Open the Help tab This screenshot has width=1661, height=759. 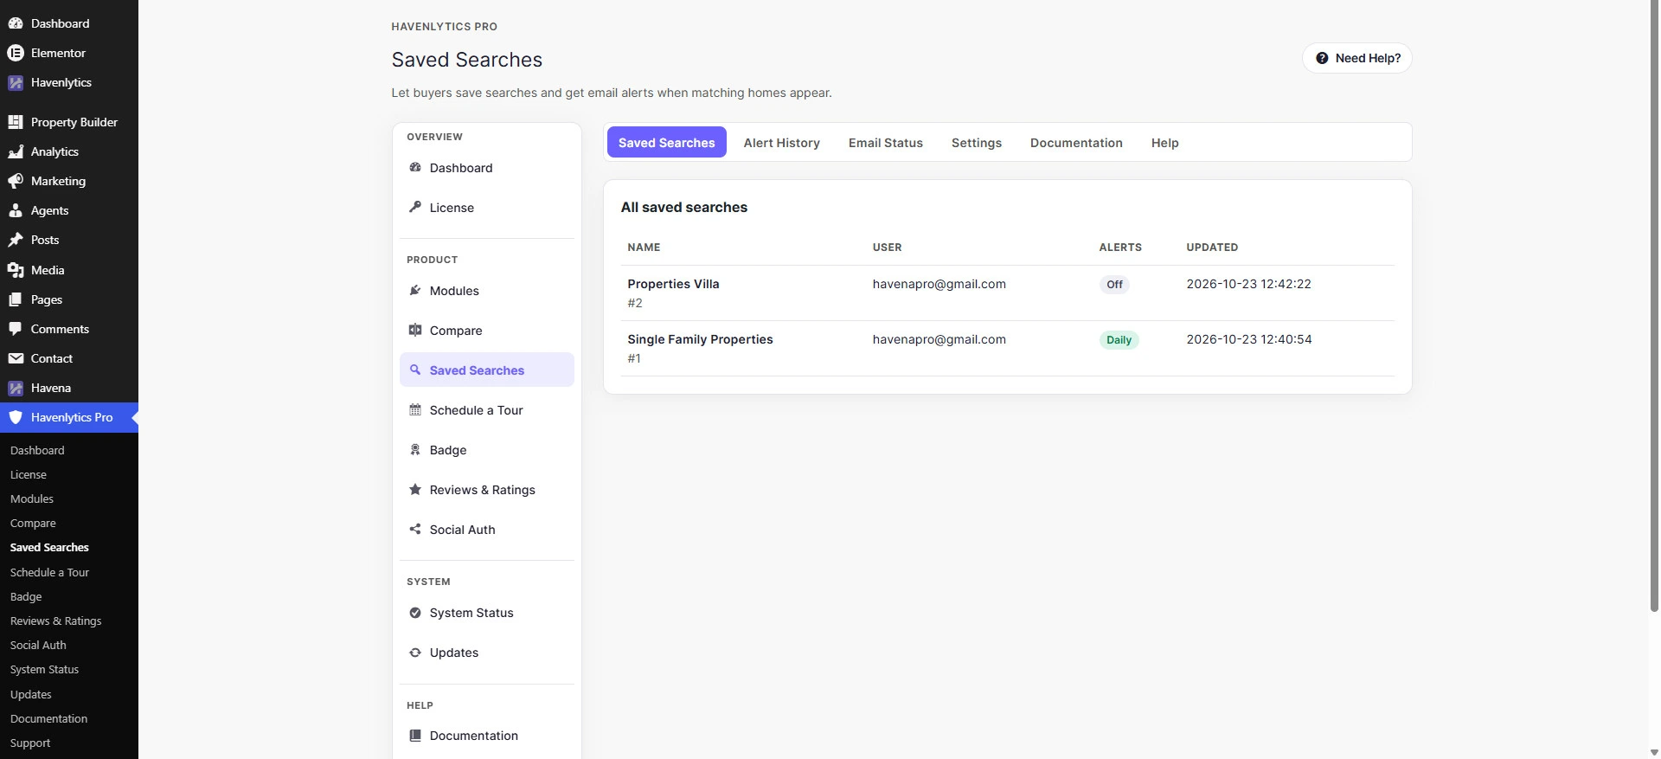(x=1164, y=143)
